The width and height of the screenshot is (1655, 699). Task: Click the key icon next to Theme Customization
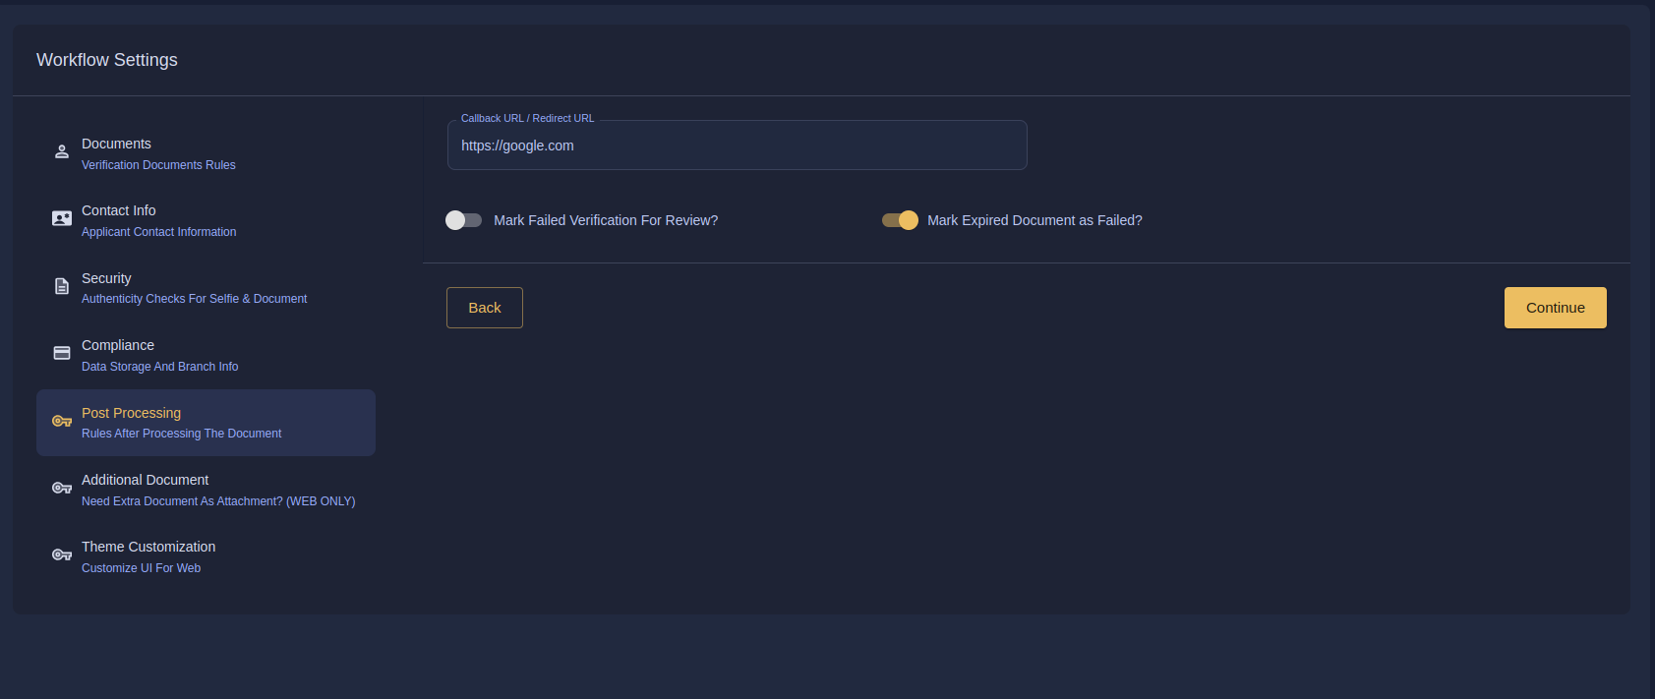click(62, 554)
